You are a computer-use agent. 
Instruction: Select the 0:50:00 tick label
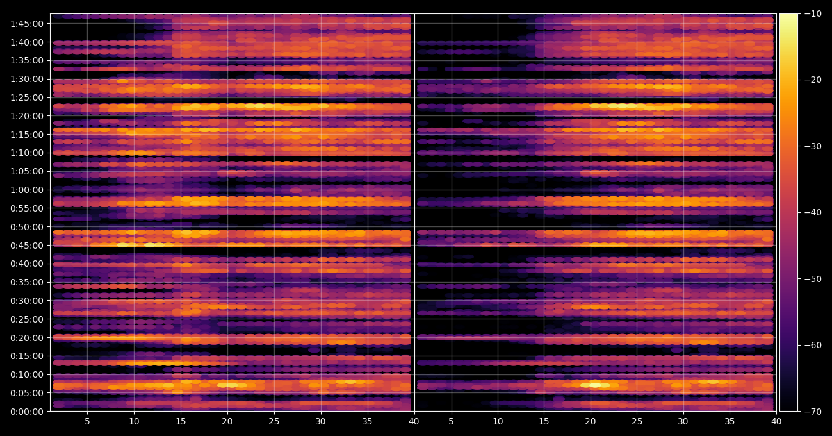pyautogui.click(x=28, y=227)
